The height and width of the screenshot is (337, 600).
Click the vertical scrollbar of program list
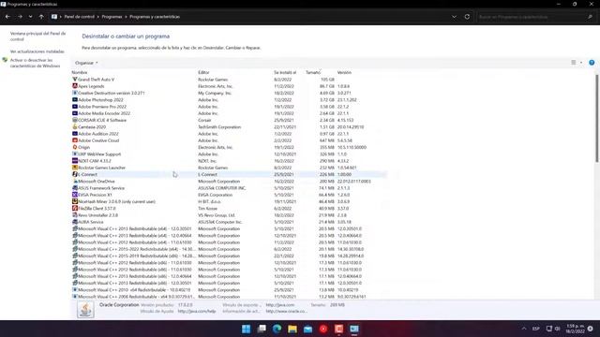[x=596, y=119]
